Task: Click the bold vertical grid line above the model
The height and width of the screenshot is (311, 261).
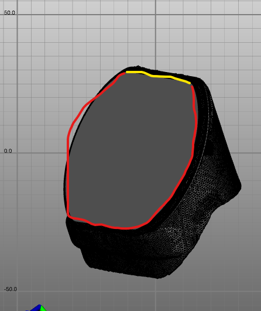Action: pyautogui.click(x=156, y=34)
